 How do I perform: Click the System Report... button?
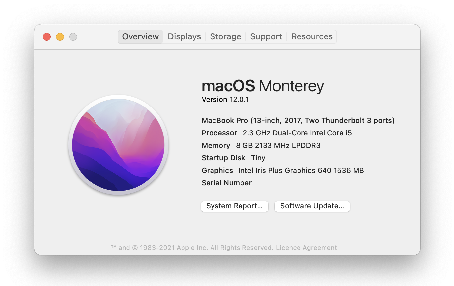pyautogui.click(x=235, y=206)
